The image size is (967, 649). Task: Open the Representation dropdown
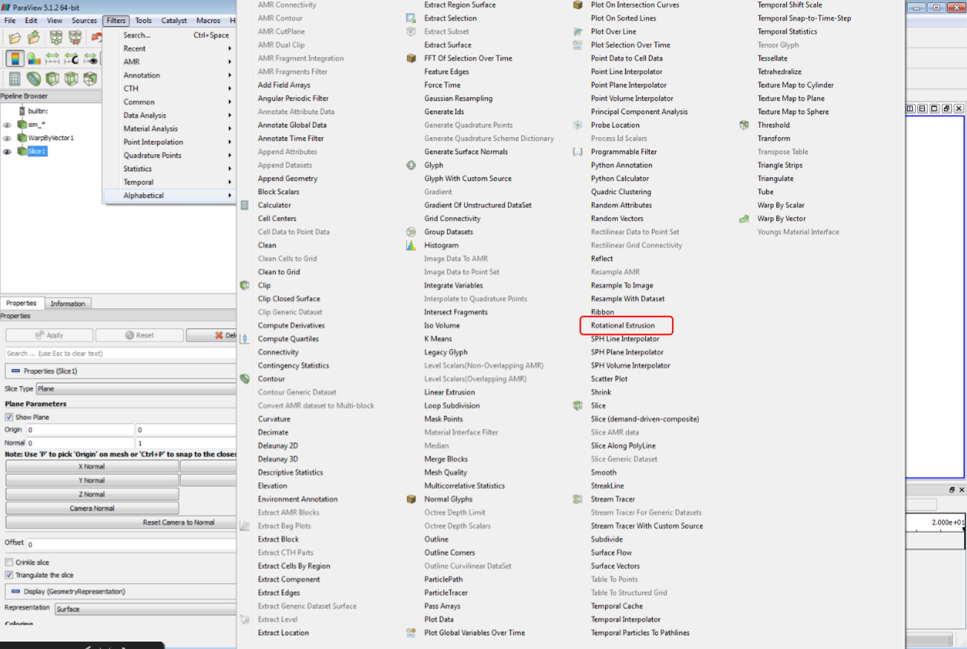point(145,609)
